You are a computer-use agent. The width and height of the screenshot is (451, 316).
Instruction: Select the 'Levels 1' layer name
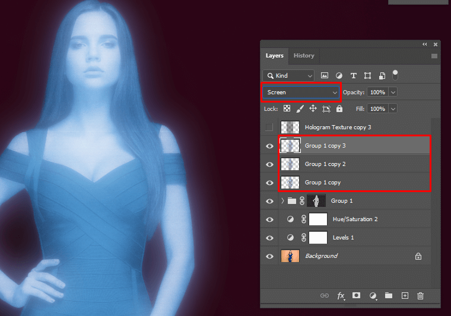tap(343, 238)
